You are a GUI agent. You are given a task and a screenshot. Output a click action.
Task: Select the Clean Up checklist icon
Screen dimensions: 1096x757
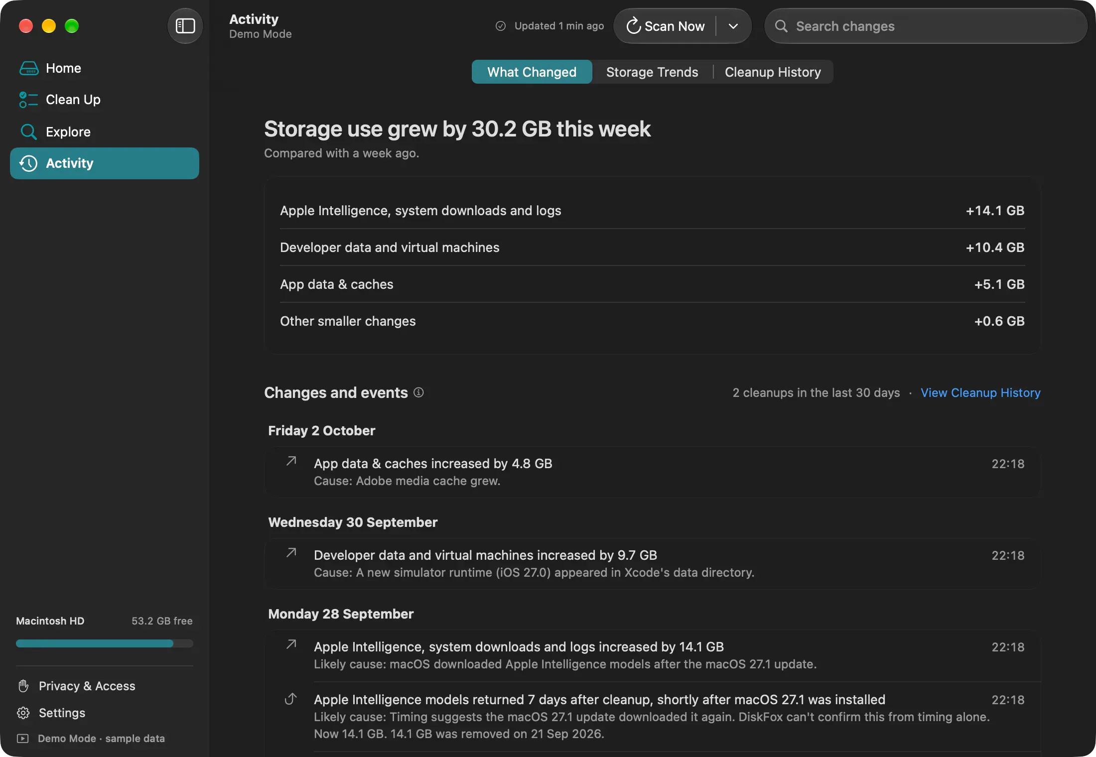pos(28,100)
